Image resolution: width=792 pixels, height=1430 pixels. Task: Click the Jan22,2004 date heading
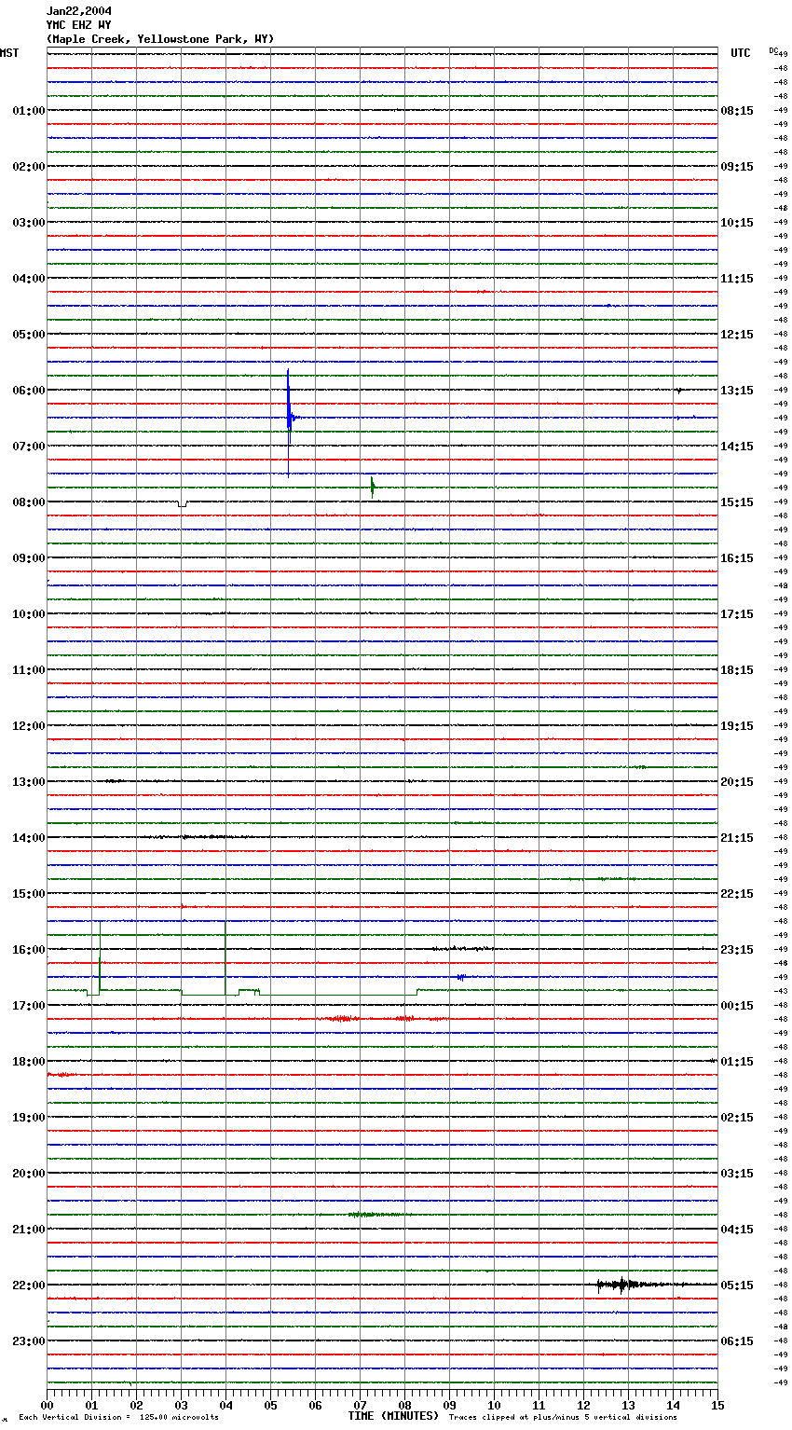[x=78, y=11]
